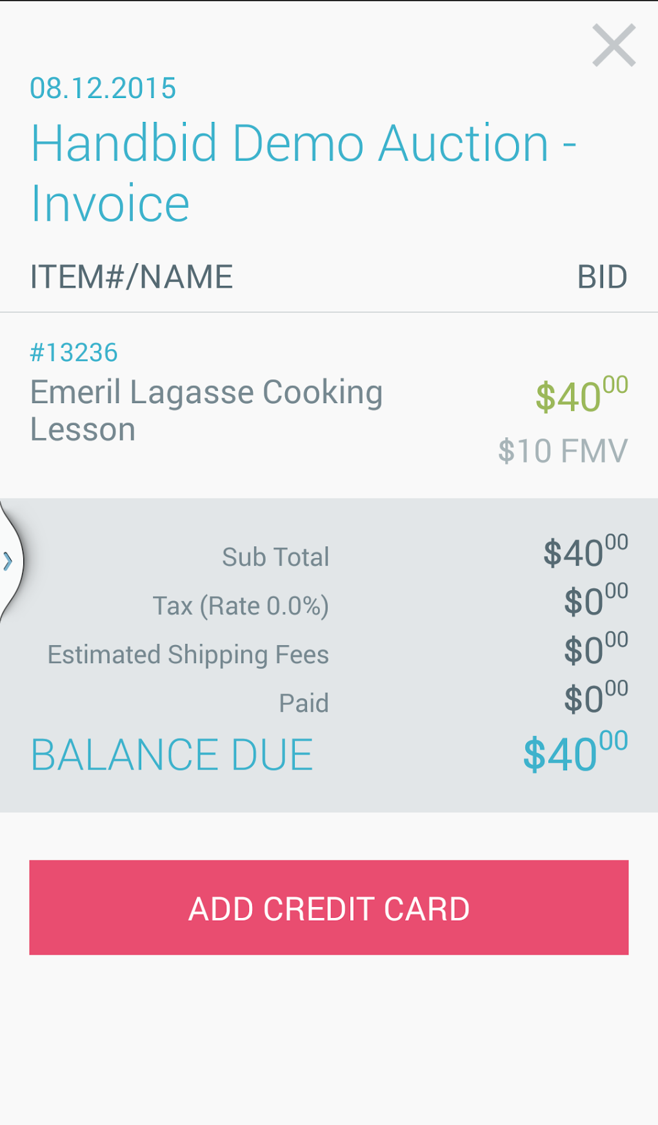Tap the Estimated Shipping Fees label
The height and width of the screenshot is (1125, 658).
pos(188,654)
